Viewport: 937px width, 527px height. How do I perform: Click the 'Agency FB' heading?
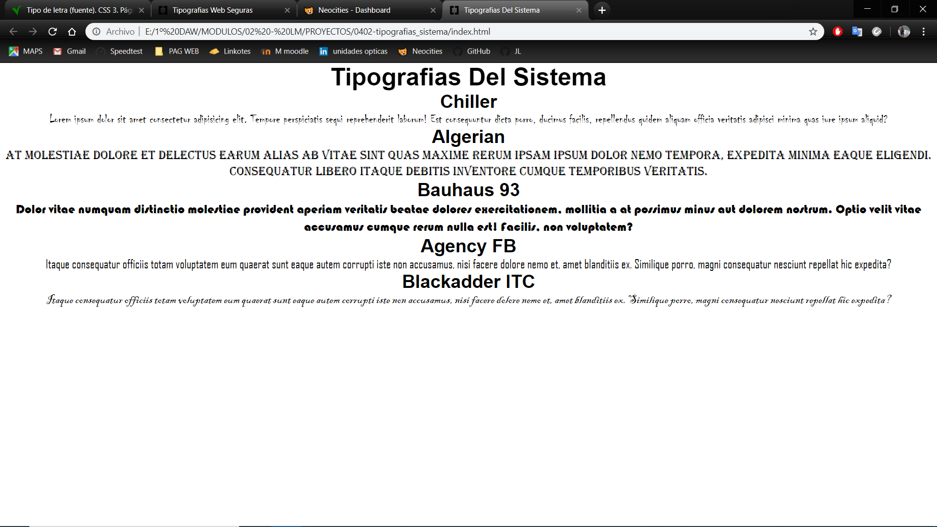[468, 246]
